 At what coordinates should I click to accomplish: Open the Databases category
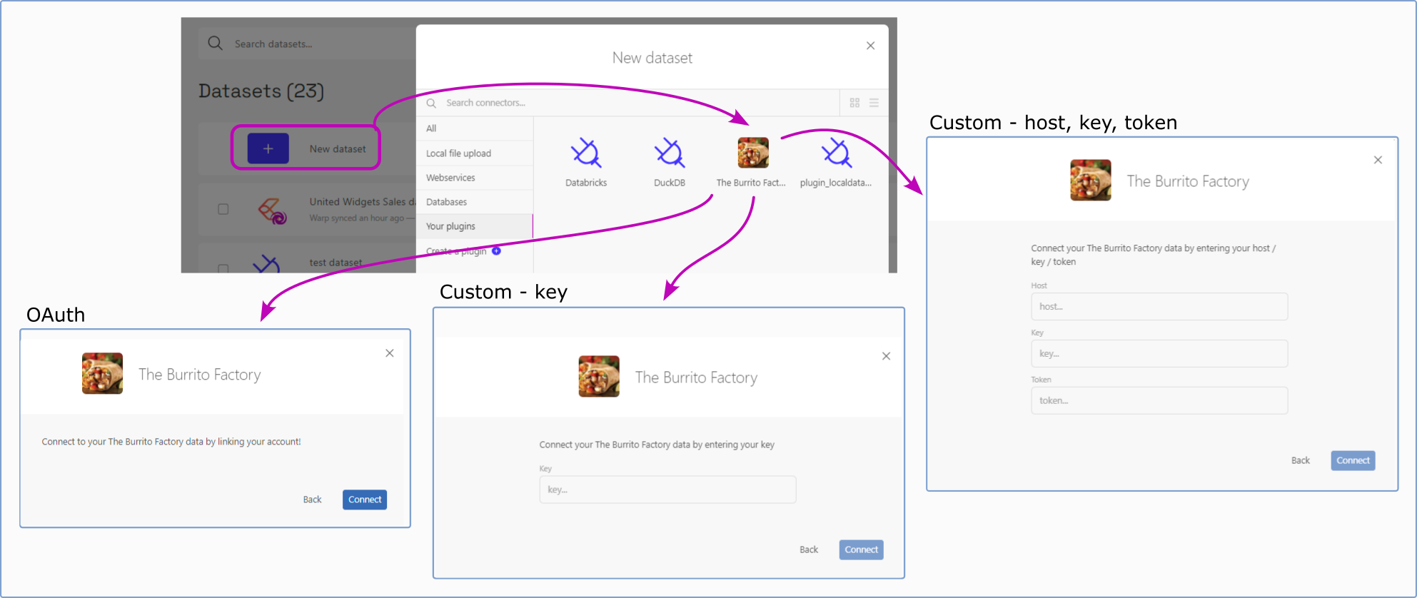(446, 202)
